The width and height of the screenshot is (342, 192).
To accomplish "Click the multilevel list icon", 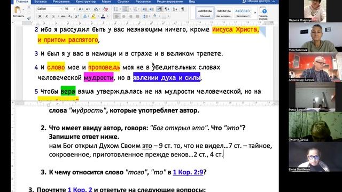I will (135, 9).
